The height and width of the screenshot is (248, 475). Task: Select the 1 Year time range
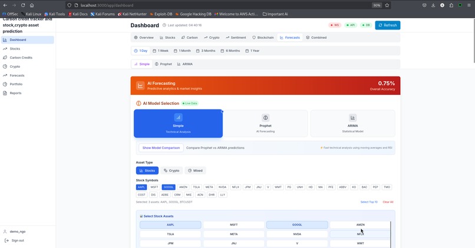click(x=252, y=51)
